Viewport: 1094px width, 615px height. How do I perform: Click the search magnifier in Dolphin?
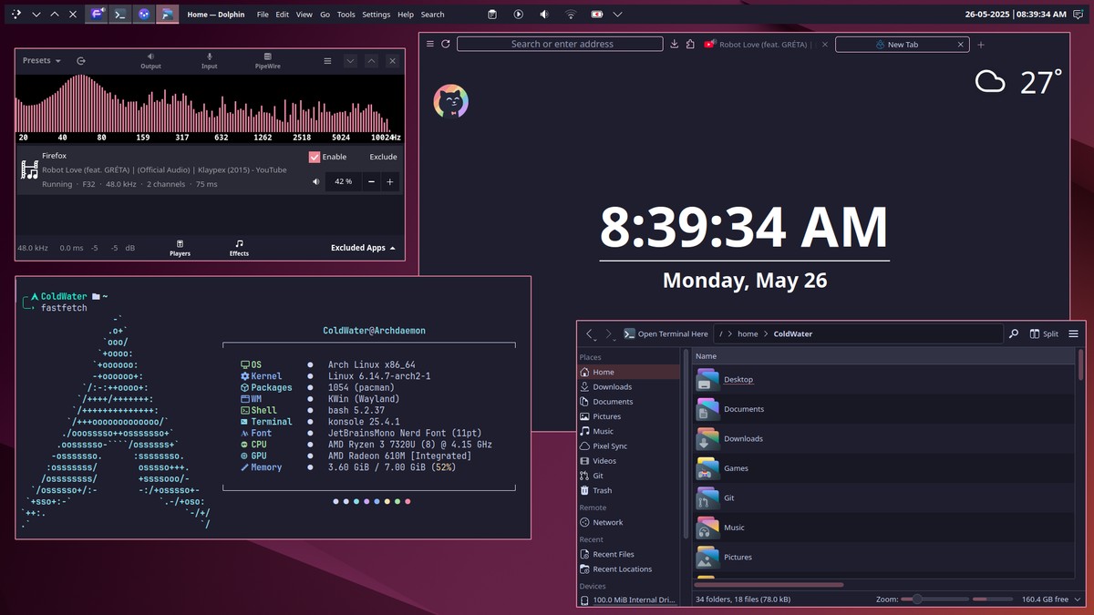click(1013, 334)
